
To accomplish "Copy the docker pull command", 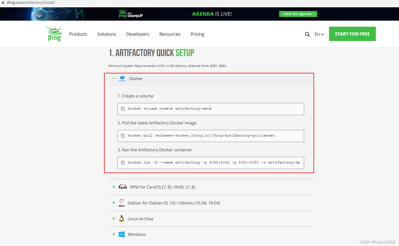I will click(123, 136).
